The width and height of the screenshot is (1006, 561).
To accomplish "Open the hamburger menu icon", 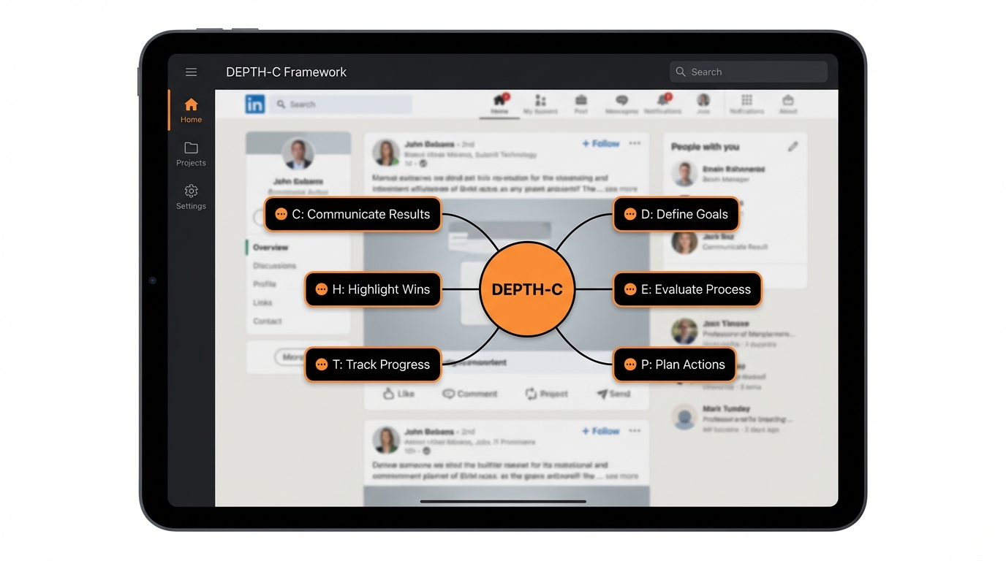I will pyautogui.click(x=191, y=72).
